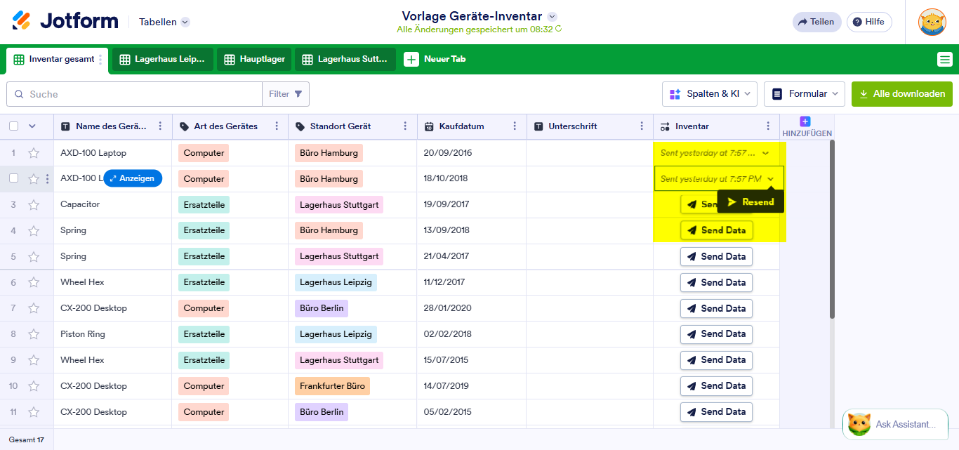Click the Jotform logo icon
The image size is (959, 450).
(x=22, y=21)
